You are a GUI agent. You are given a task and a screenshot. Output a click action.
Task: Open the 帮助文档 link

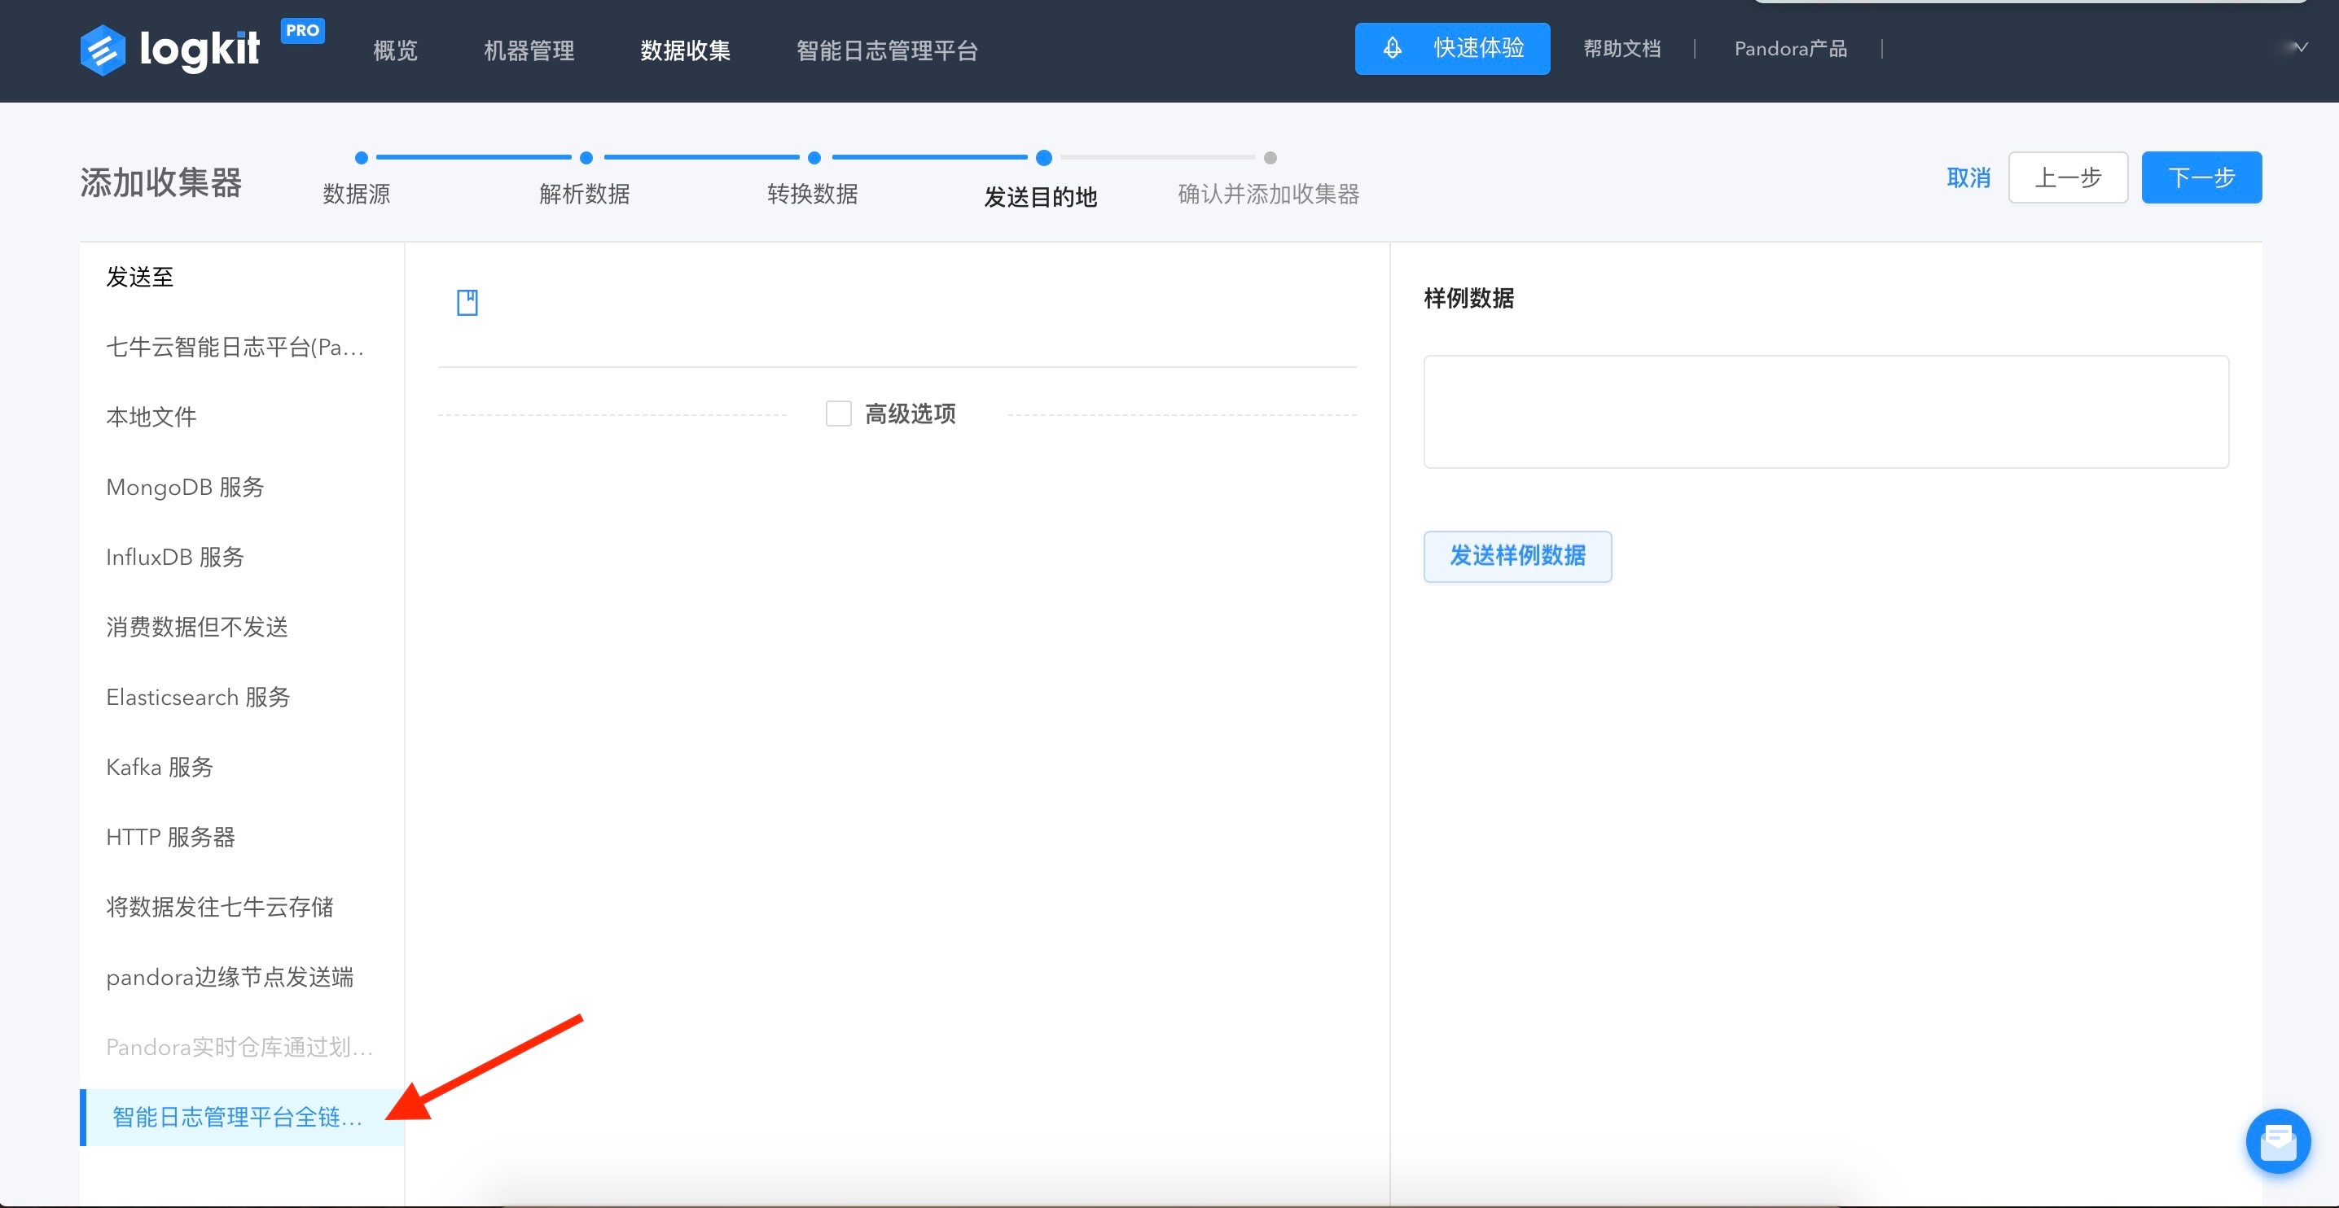point(1622,48)
